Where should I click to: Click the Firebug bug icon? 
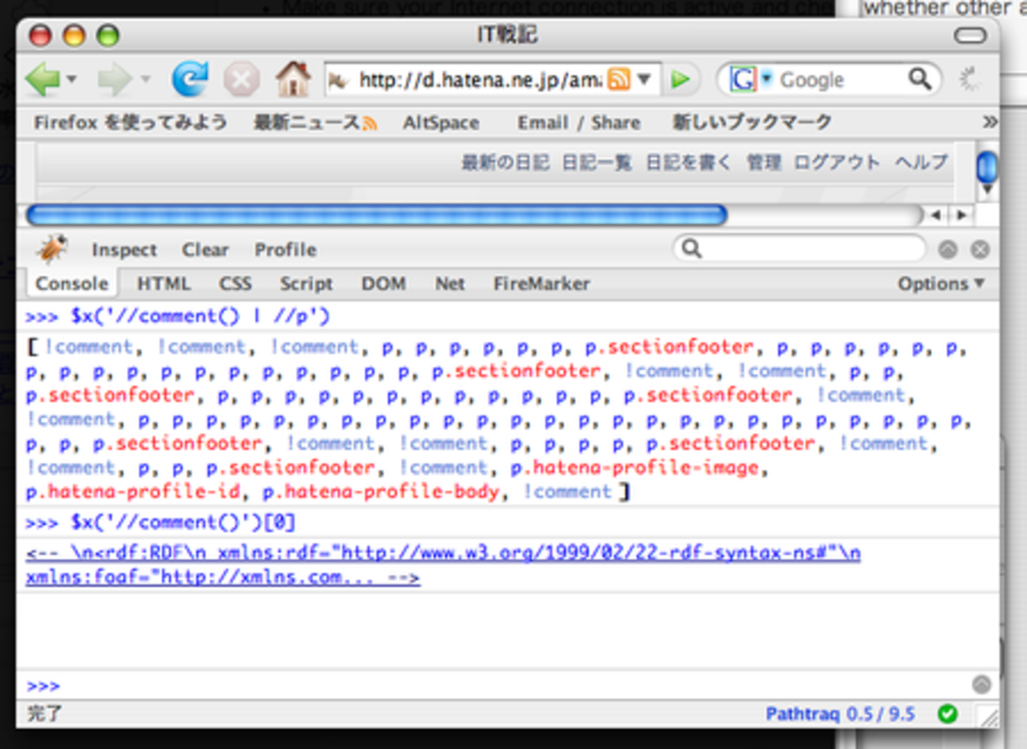[52, 249]
